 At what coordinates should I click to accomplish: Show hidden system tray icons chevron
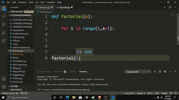pos(155,97)
